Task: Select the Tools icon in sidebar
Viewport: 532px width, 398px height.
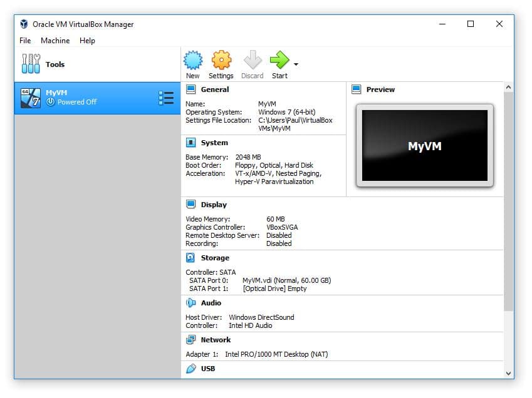Action: pos(31,64)
